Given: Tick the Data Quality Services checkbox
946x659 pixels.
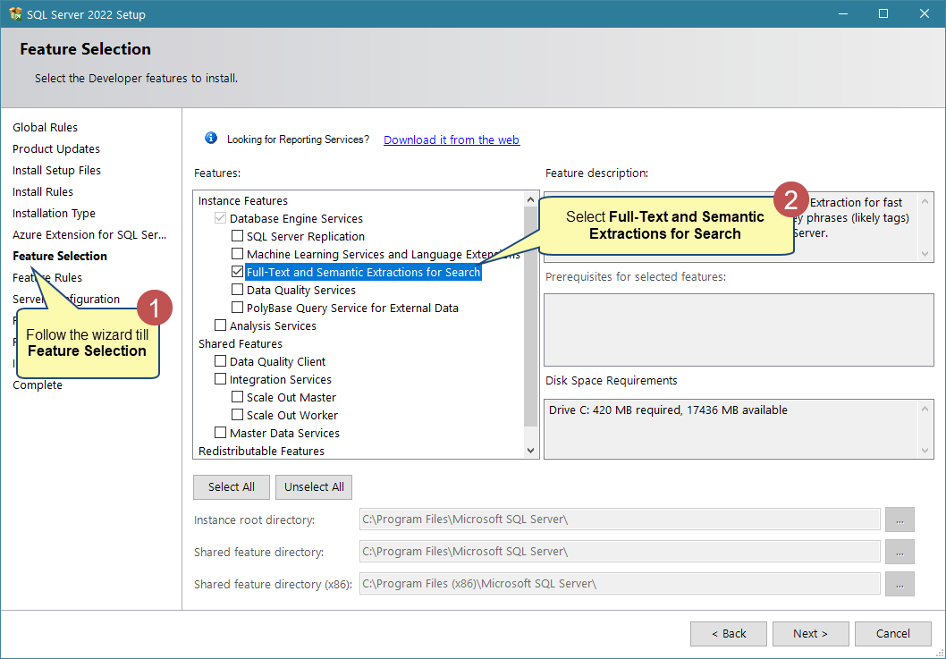Looking at the screenshot, I should coord(238,290).
